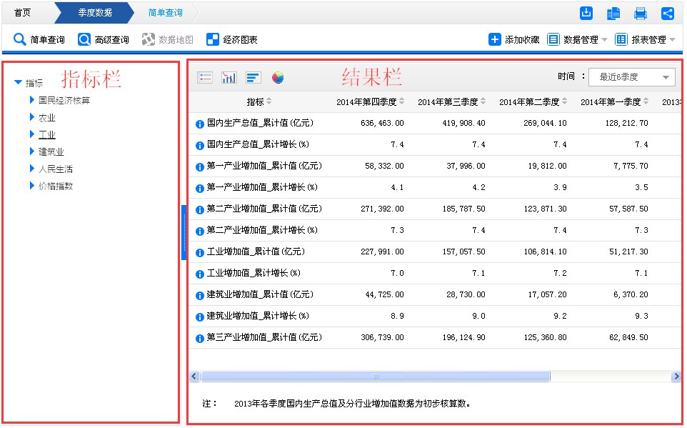Open the 最近6季度 time dropdown
The image size is (687, 428).
632,77
